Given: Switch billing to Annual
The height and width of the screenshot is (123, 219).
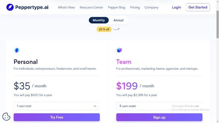Looking at the screenshot, I should (119, 20).
